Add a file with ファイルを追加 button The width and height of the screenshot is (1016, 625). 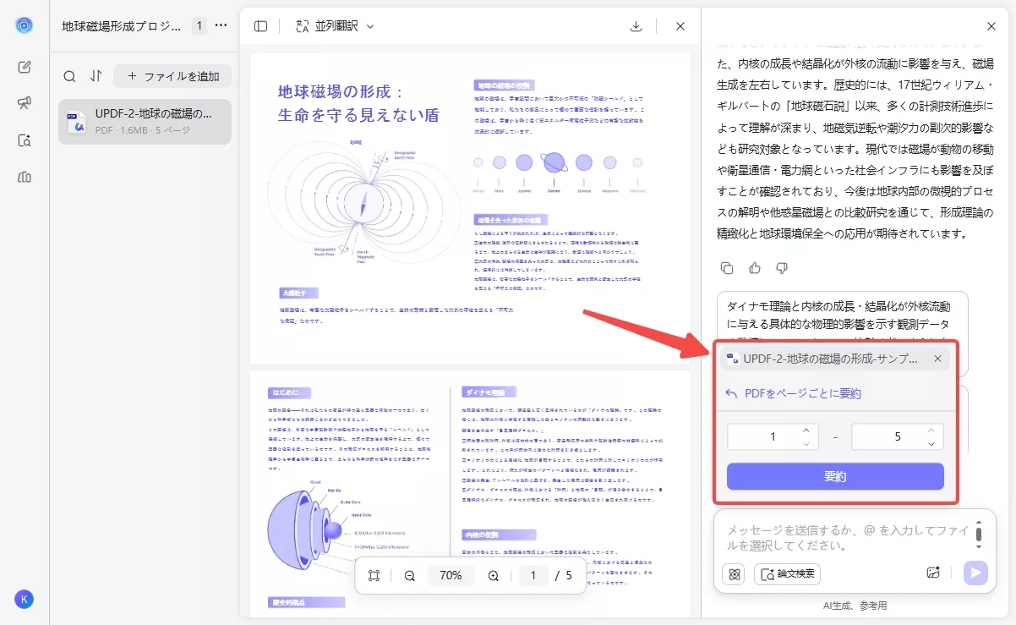click(172, 76)
